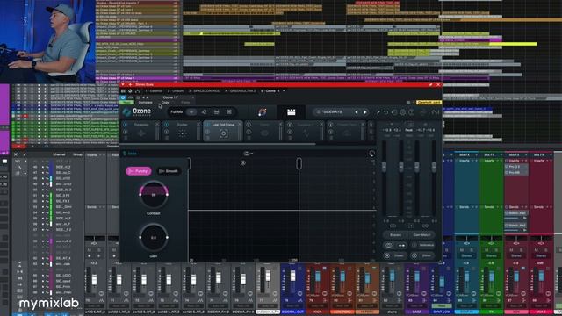
Task: Click the KICK channel fader
Action: pyautogui.click(x=318, y=276)
